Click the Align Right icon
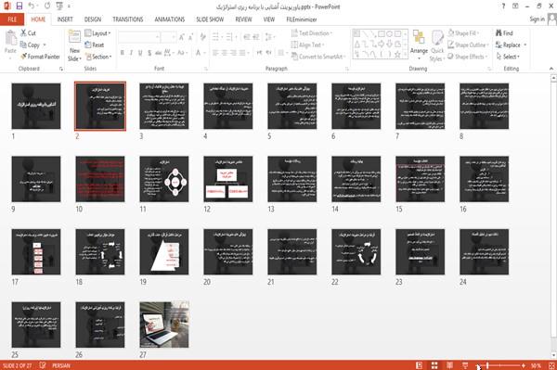This screenshot has height=370, width=557. (233, 53)
